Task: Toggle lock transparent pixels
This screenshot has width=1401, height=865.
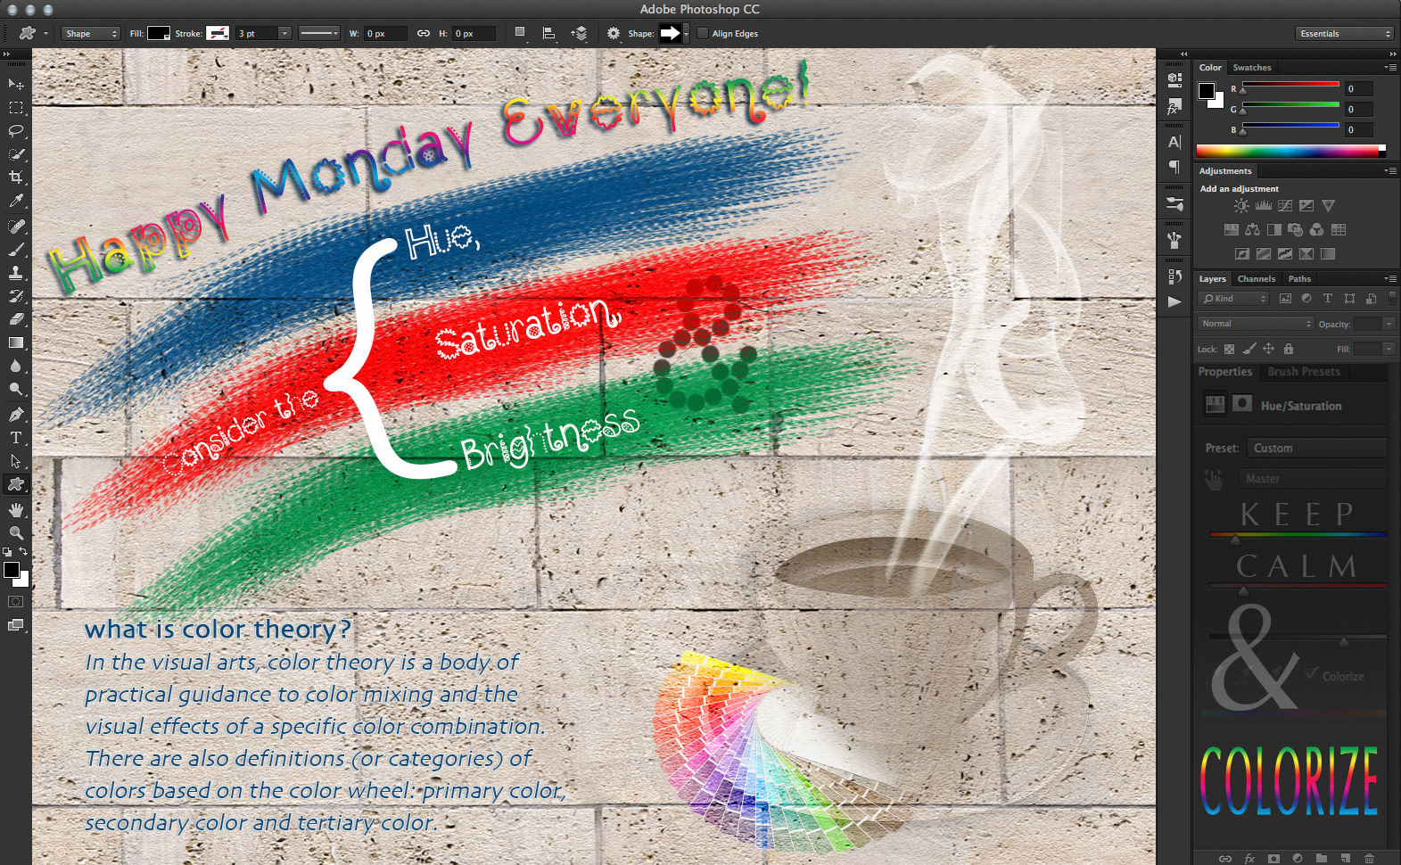Action: 1230,349
